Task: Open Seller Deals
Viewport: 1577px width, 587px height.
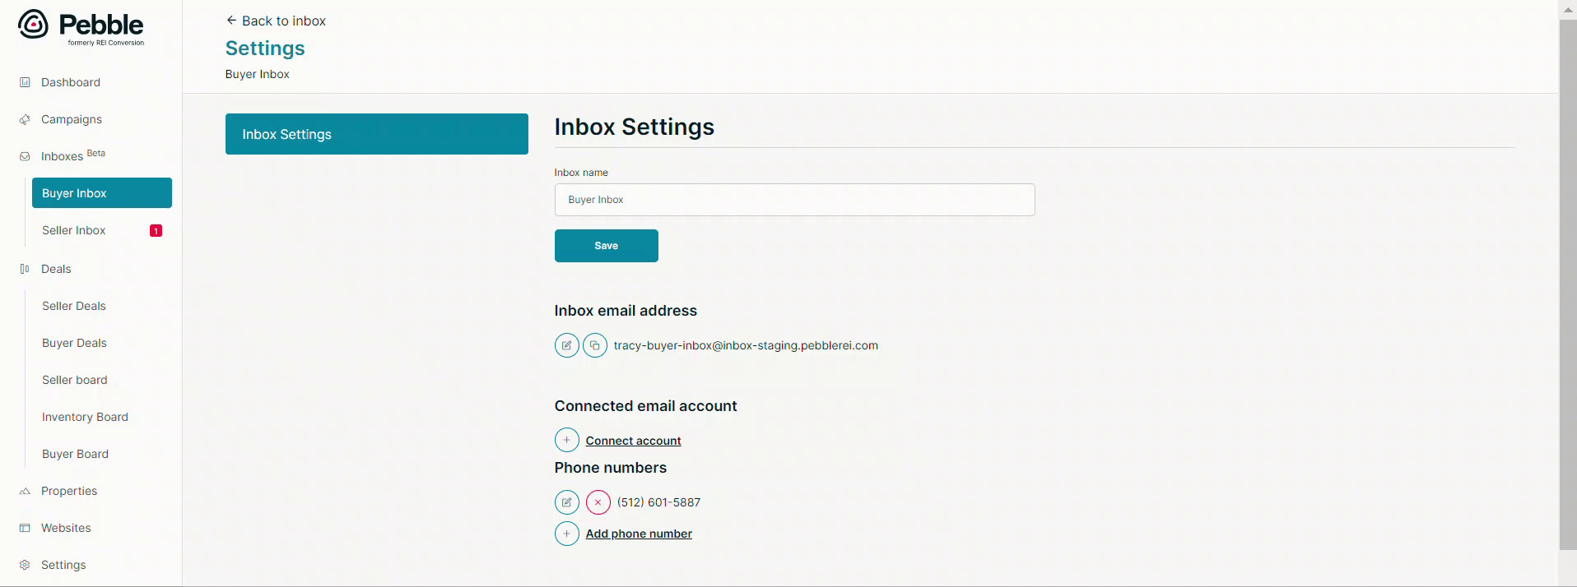Action: (x=74, y=306)
